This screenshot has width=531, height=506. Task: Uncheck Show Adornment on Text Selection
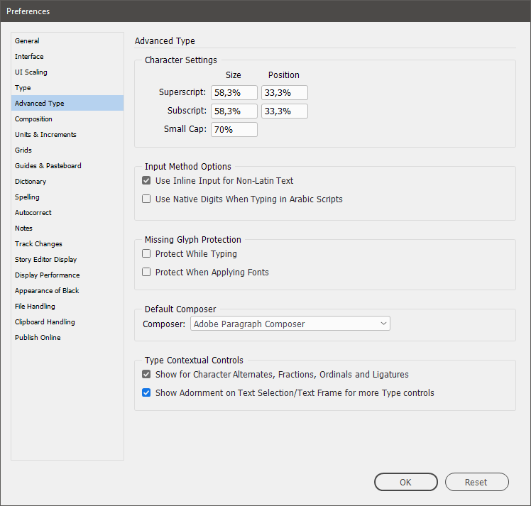pyautogui.click(x=147, y=393)
